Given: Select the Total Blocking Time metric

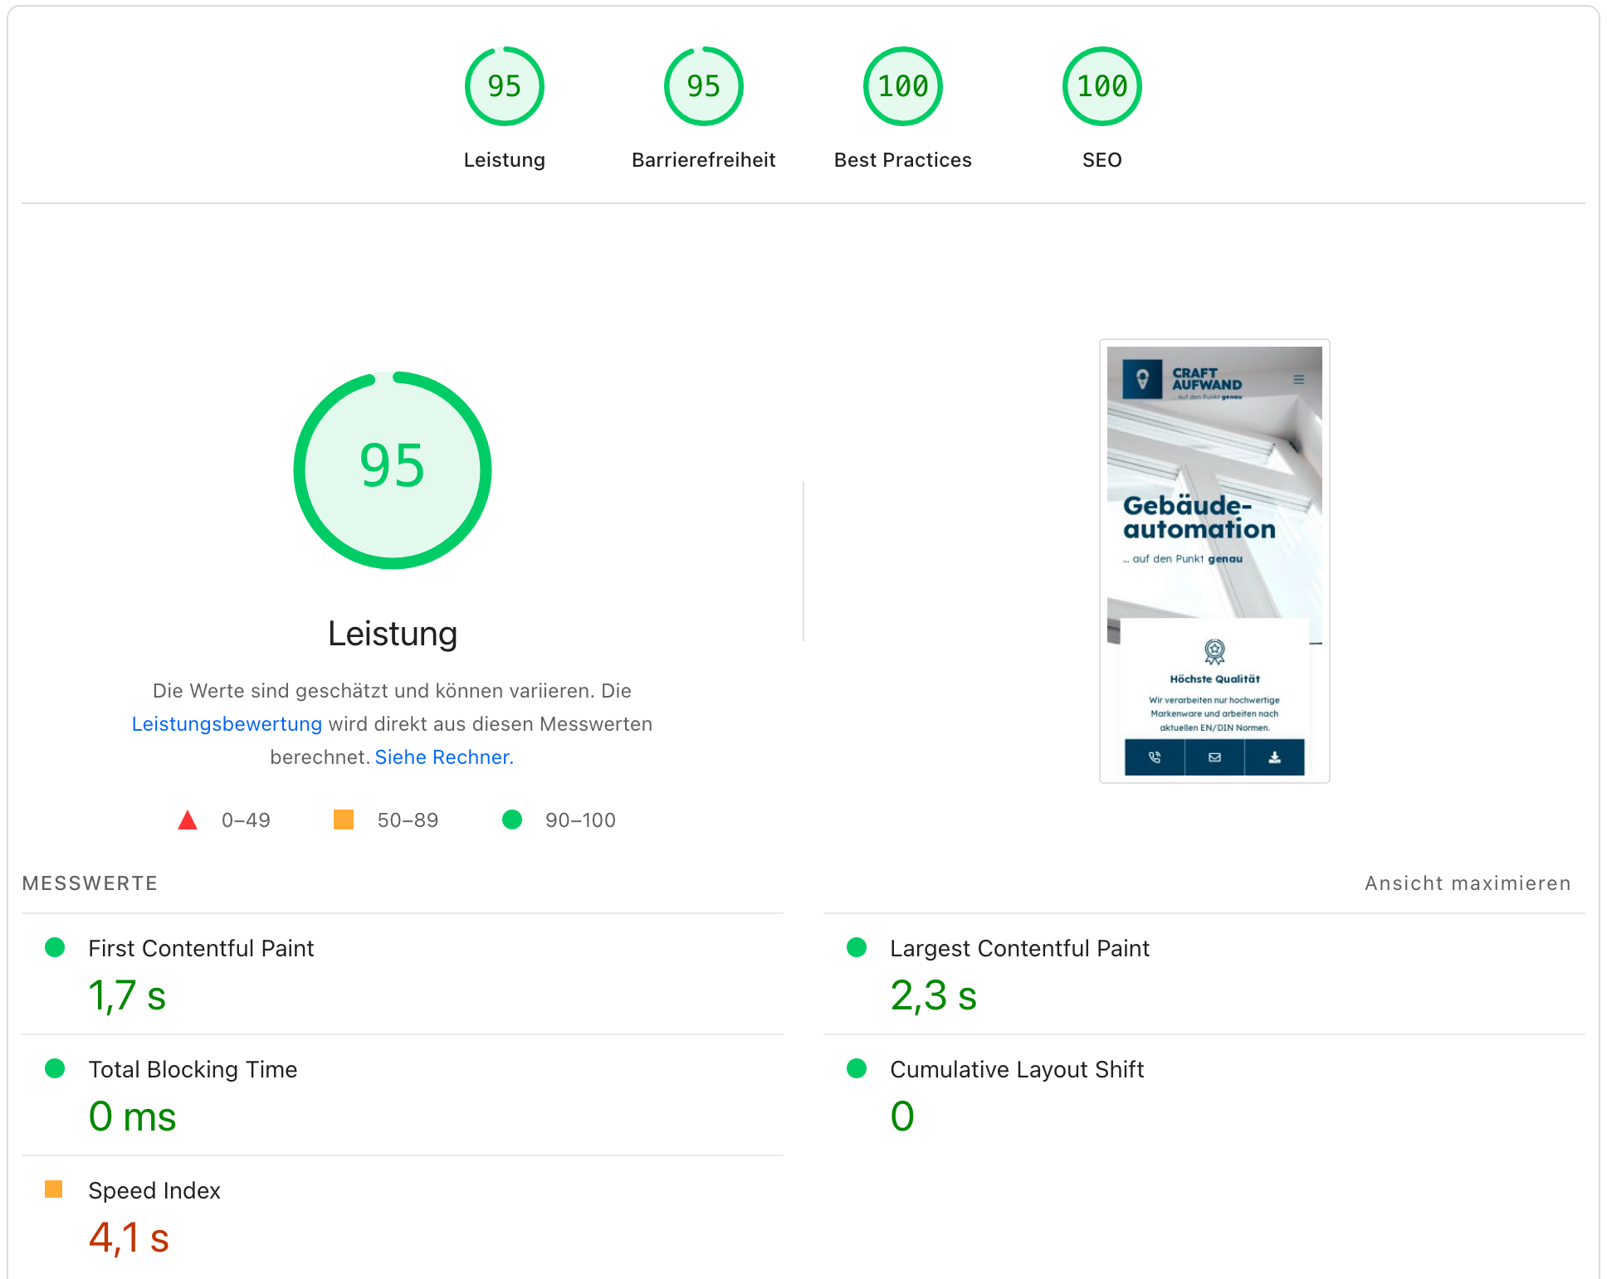Looking at the screenshot, I should click(193, 1069).
